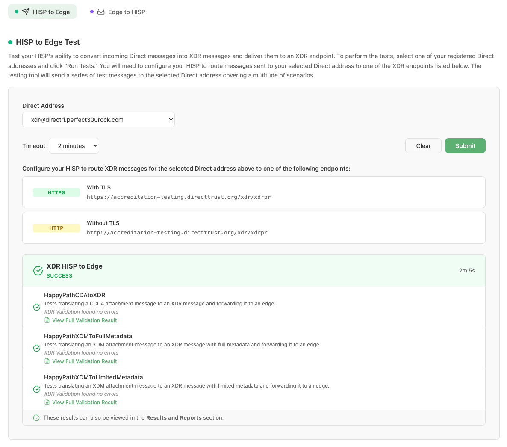Click the HappyPathCDAtoXDR test name
Viewport: 507px width, 447px height.
pos(75,295)
